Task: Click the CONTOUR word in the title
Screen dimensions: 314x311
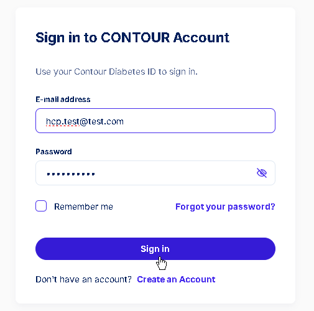Action: pyautogui.click(x=136, y=37)
